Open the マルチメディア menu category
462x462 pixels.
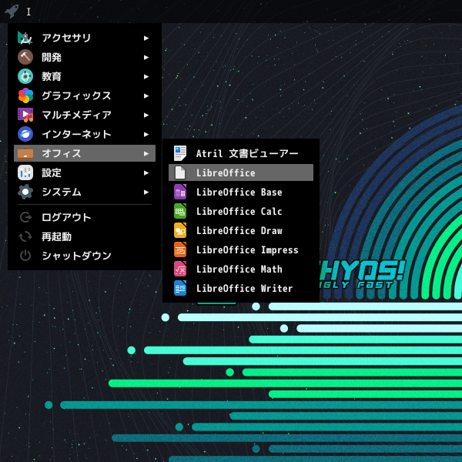click(85, 115)
